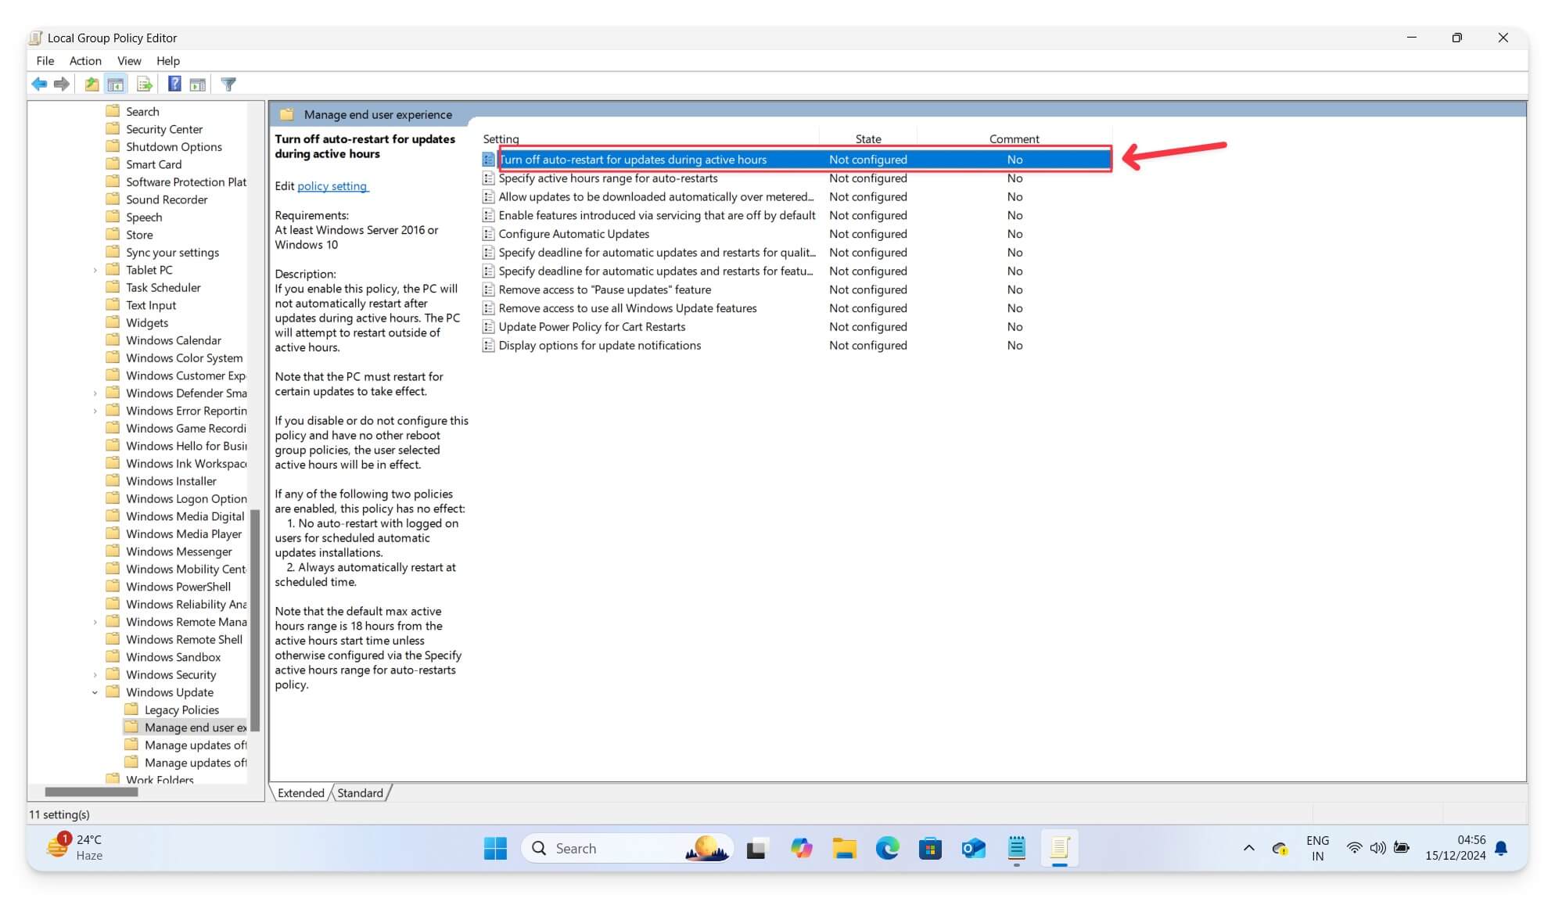This screenshot has width=1555, height=898.
Task: Click the Export List toolbar icon
Action: pos(144,84)
